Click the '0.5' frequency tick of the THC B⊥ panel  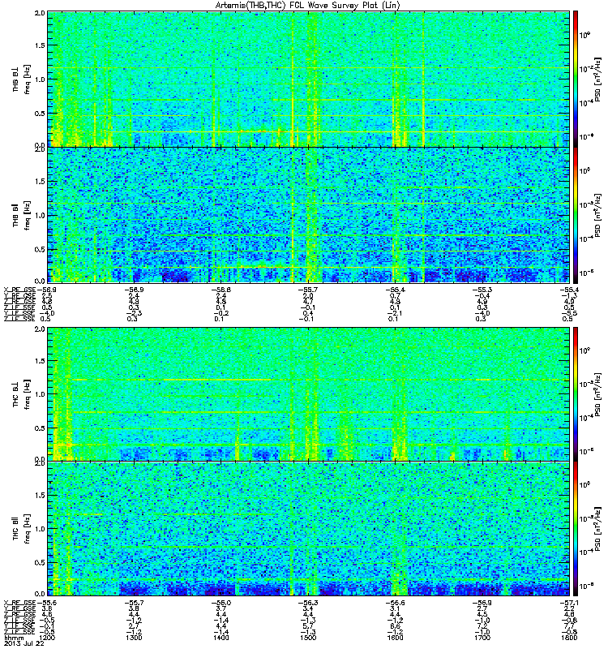tap(40, 428)
